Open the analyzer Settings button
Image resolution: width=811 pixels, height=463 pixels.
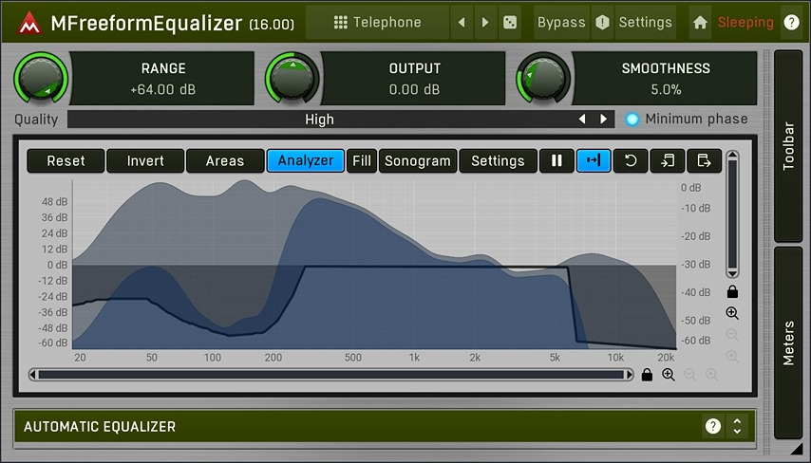pyautogui.click(x=498, y=160)
